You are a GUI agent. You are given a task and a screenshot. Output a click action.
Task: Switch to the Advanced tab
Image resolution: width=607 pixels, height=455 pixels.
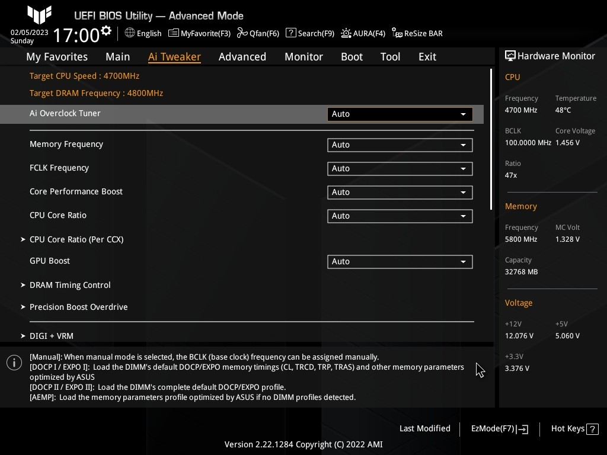[242, 57]
